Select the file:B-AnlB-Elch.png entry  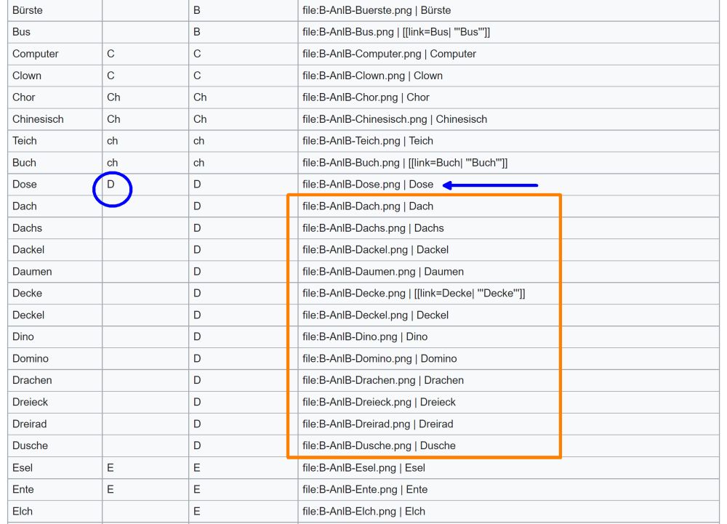click(x=363, y=512)
